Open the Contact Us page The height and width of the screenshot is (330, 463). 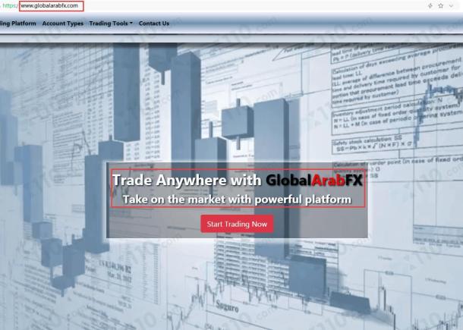click(x=154, y=24)
